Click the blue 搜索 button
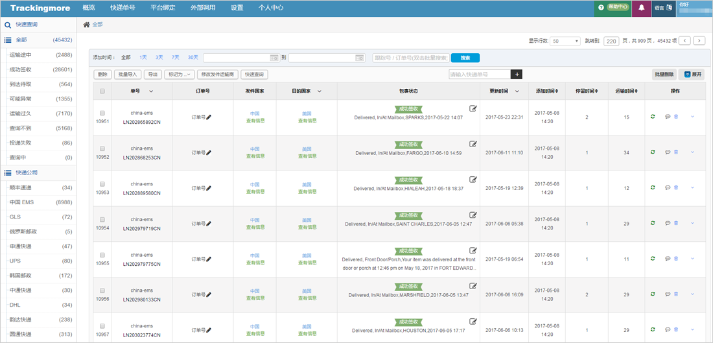The image size is (713, 343). click(x=465, y=58)
